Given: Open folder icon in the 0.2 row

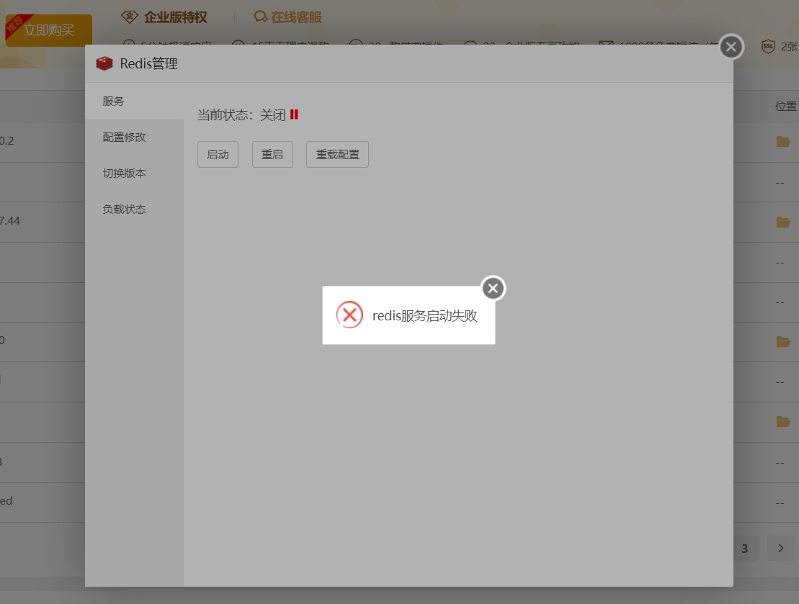Looking at the screenshot, I should [x=782, y=141].
